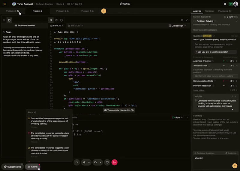Add a new problem with plus button

(x=103, y=11)
